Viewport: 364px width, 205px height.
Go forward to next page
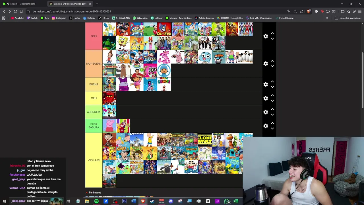coord(10,11)
